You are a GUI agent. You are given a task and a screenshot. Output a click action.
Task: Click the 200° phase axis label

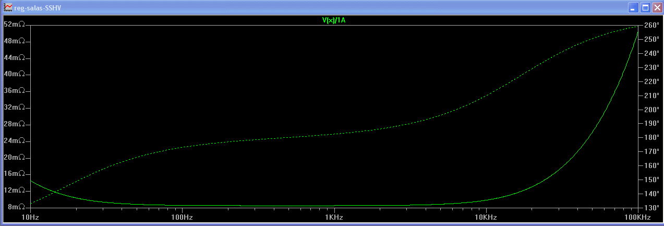click(652, 110)
